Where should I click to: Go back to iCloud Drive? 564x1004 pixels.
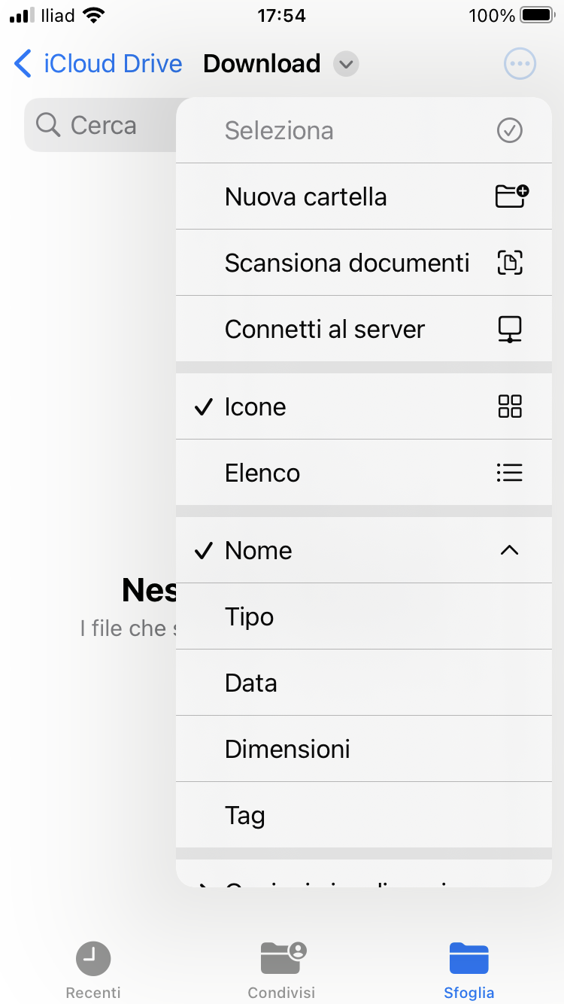click(x=99, y=64)
